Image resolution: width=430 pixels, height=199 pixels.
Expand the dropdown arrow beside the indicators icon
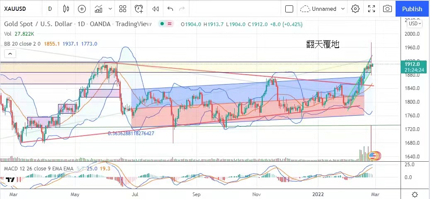coord(110,9)
